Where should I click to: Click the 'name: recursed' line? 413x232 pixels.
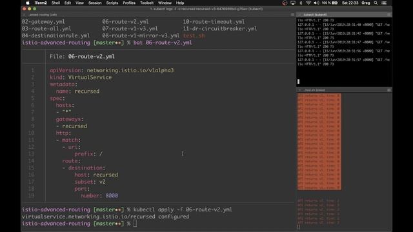point(77,92)
